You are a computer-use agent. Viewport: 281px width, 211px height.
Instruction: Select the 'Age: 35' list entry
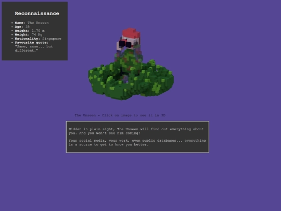22,27
